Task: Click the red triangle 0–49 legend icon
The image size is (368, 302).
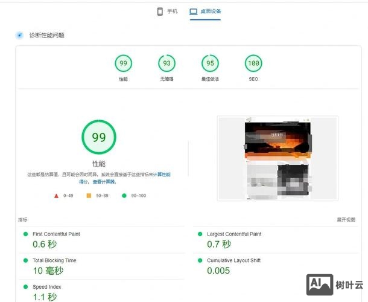Action: [56, 196]
